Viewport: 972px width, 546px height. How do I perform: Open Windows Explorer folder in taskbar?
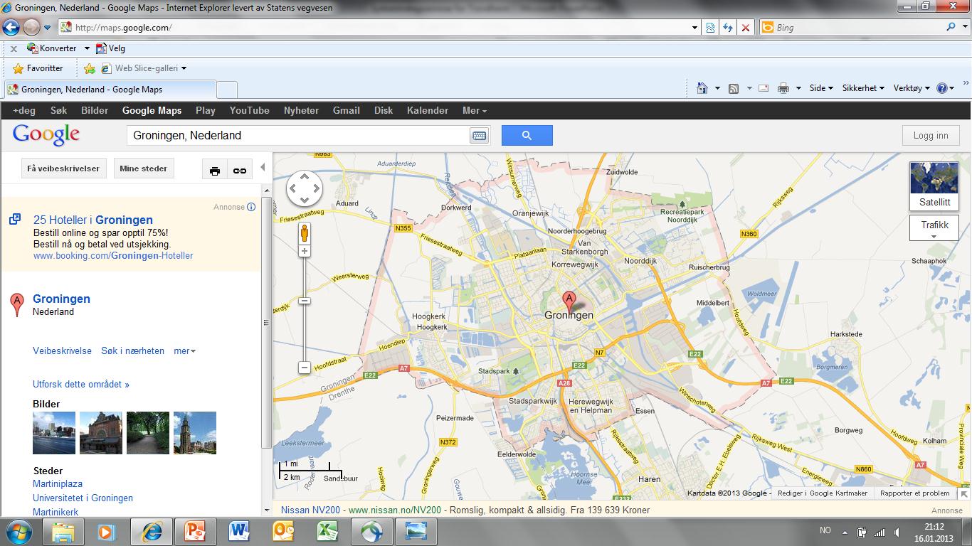(x=63, y=532)
